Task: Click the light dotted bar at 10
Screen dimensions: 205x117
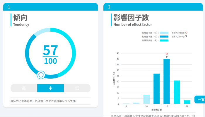Action: (x=146, y=99)
